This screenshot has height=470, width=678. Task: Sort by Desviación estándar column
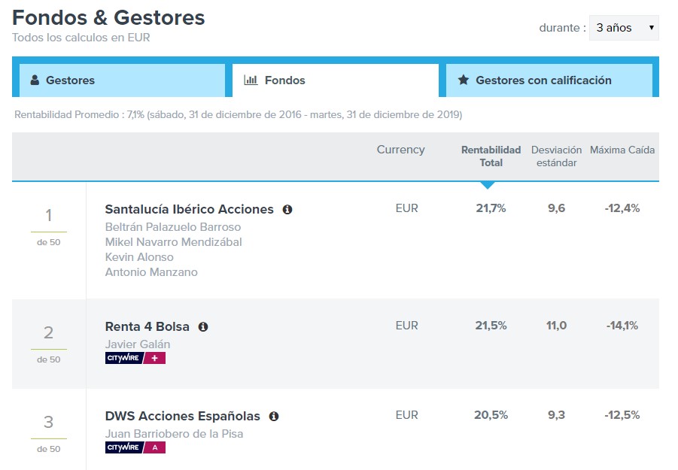(557, 156)
